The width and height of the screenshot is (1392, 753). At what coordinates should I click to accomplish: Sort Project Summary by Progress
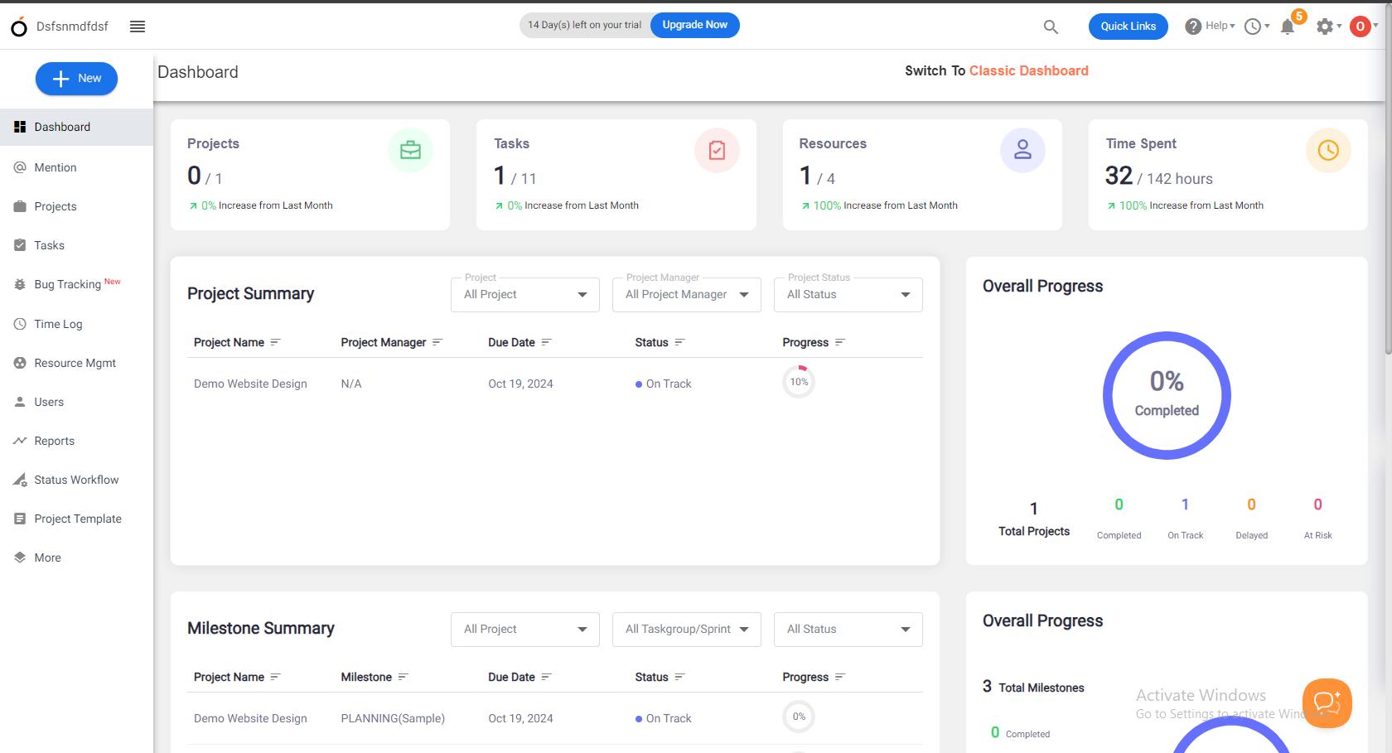pos(839,342)
